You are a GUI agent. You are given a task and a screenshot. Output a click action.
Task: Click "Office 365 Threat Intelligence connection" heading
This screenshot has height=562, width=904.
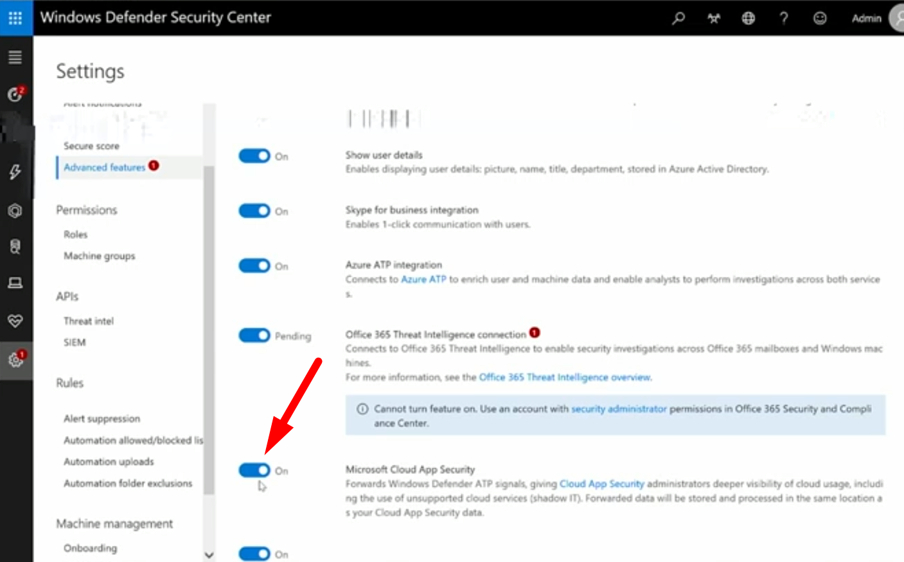(436, 335)
